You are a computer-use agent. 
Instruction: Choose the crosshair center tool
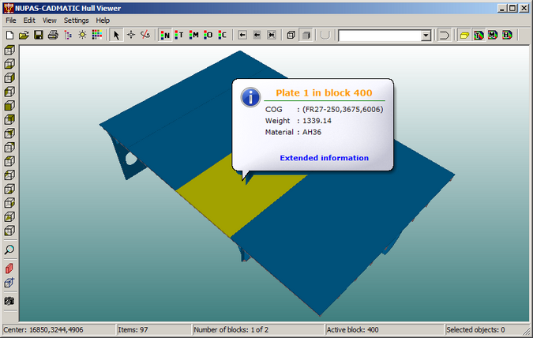tap(131, 35)
